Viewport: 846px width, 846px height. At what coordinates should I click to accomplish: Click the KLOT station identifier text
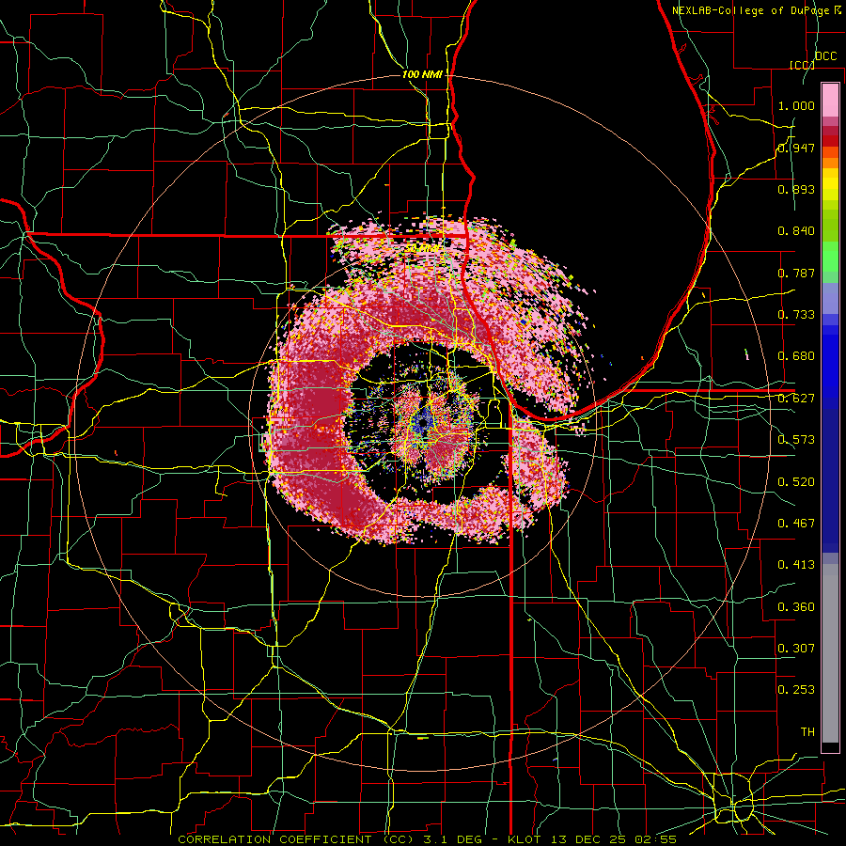click(526, 839)
